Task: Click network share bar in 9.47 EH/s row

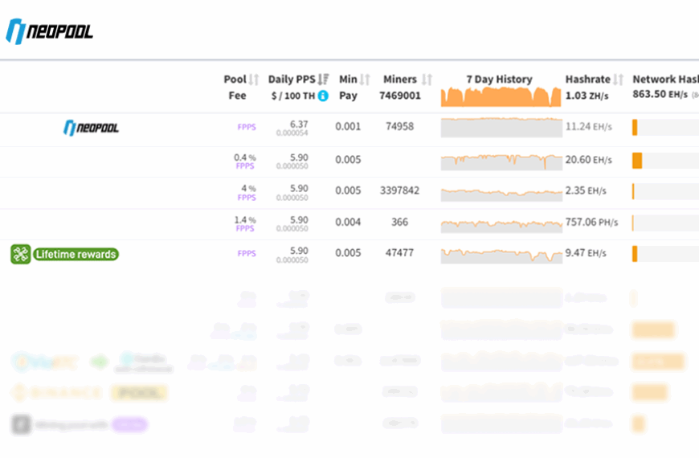Action: (x=635, y=254)
